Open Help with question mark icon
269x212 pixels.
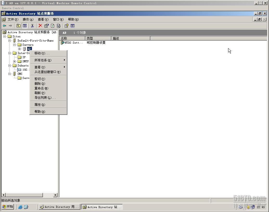(x=66, y=26)
